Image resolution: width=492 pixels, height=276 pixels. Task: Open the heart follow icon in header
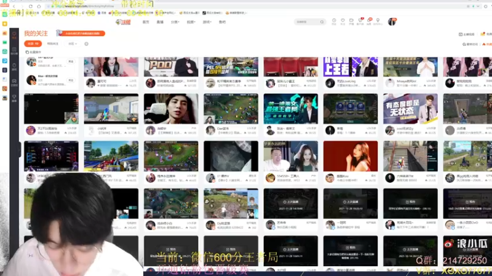[x=343, y=21]
